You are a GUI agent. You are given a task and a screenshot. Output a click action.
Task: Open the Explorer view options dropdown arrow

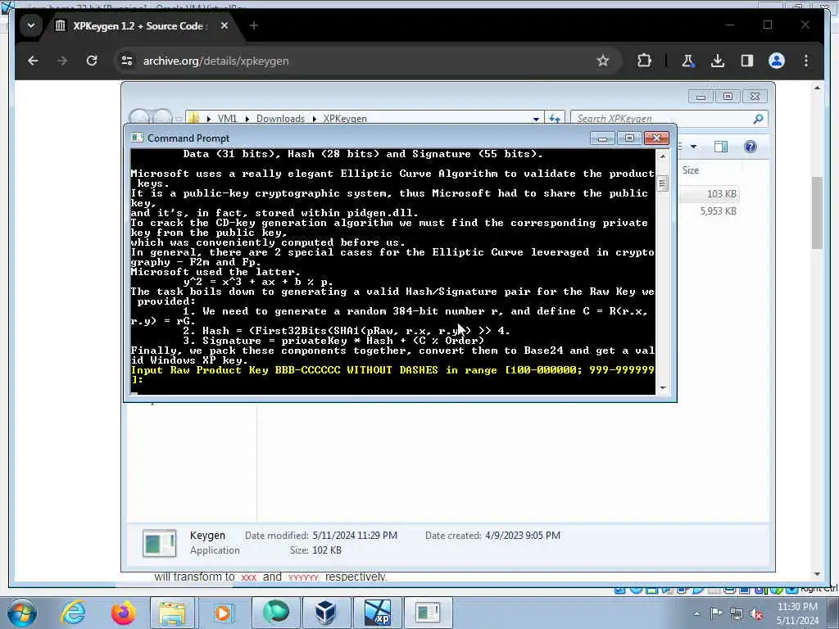(693, 147)
